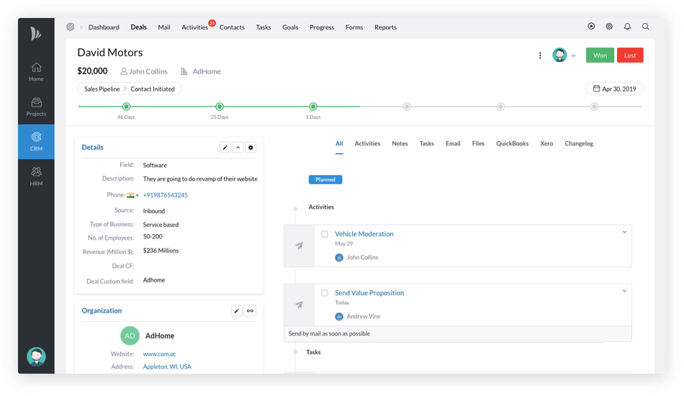
Task: Check the Vehicle Moderation activity checkbox
Action: click(325, 234)
